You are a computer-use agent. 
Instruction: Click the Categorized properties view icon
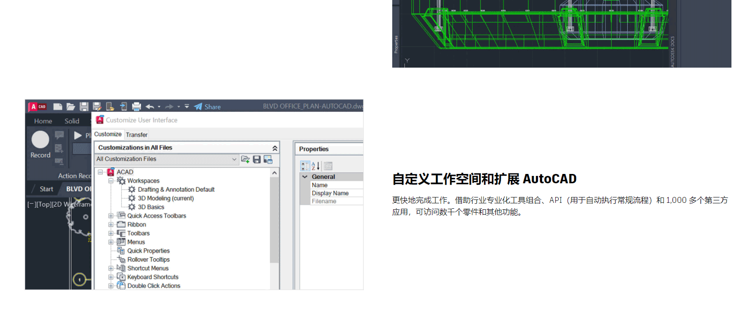(x=305, y=166)
